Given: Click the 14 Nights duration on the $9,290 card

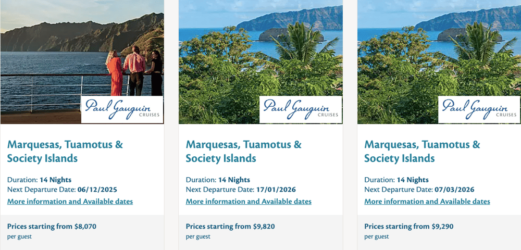Looking at the screenshot, I should tap(413, 180).
